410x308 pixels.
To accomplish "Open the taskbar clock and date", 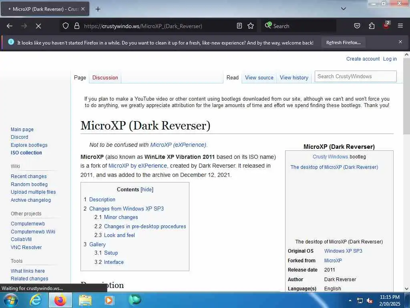I will (390, 300).
